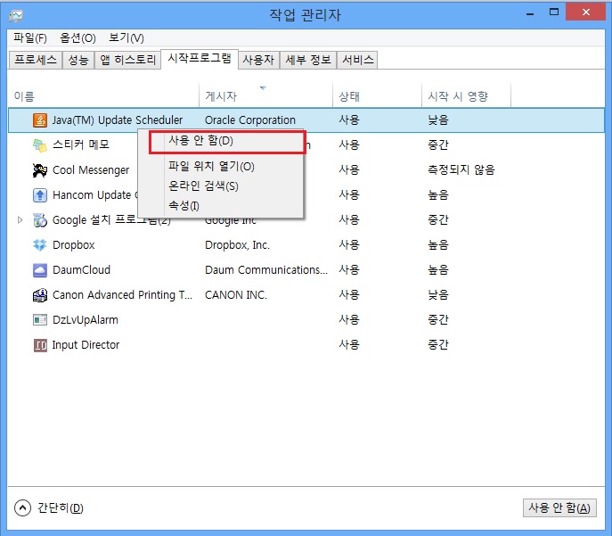Screen dimensions: 612x536
Task: Click the Daum Communications publisher cell
Action: tap(266, 270)
